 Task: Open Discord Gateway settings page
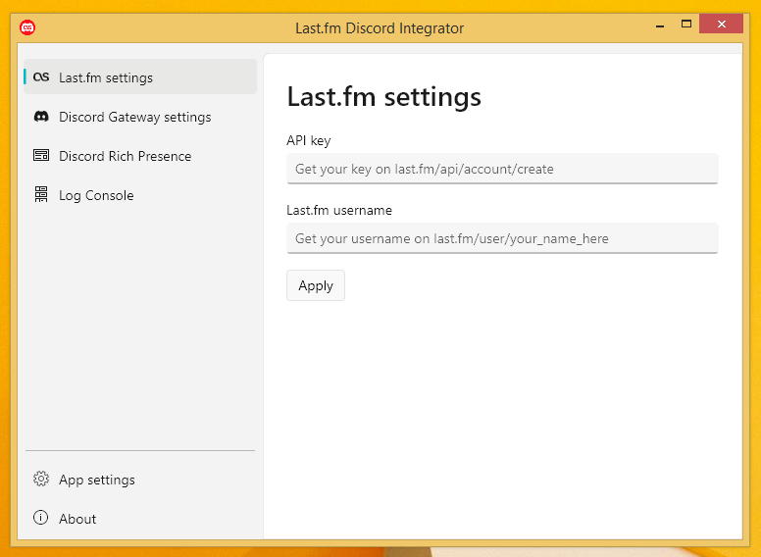[140, 117]
